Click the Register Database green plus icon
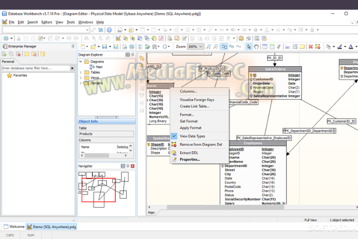 click(4, 54)
